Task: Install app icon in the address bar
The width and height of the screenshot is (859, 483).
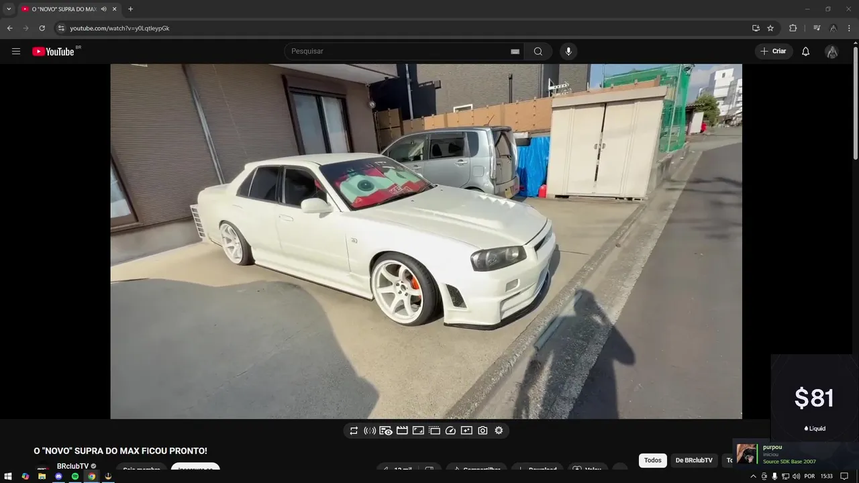Action: point(756,28)
